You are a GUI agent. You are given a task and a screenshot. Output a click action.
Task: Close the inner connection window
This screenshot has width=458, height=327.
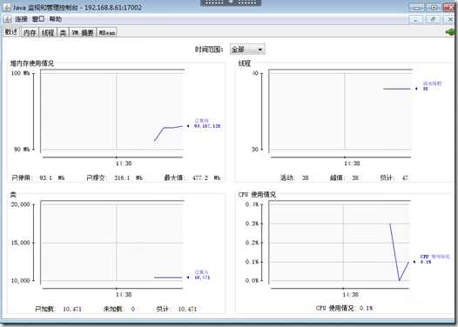click(x=450, y=19)
